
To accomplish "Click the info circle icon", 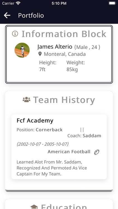I will [x=15, y=34].
